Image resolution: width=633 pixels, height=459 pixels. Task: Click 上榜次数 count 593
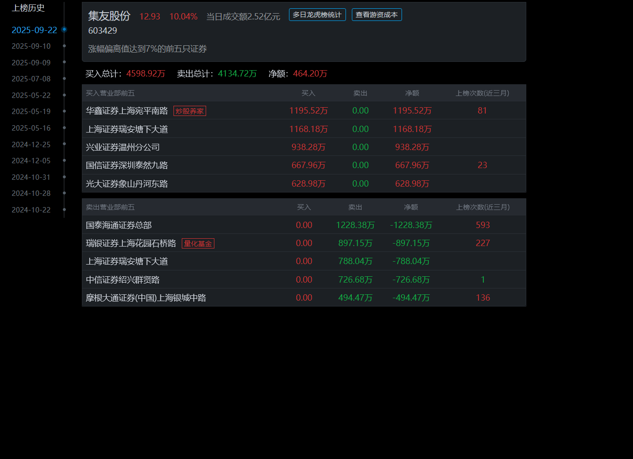coord(483,225)
